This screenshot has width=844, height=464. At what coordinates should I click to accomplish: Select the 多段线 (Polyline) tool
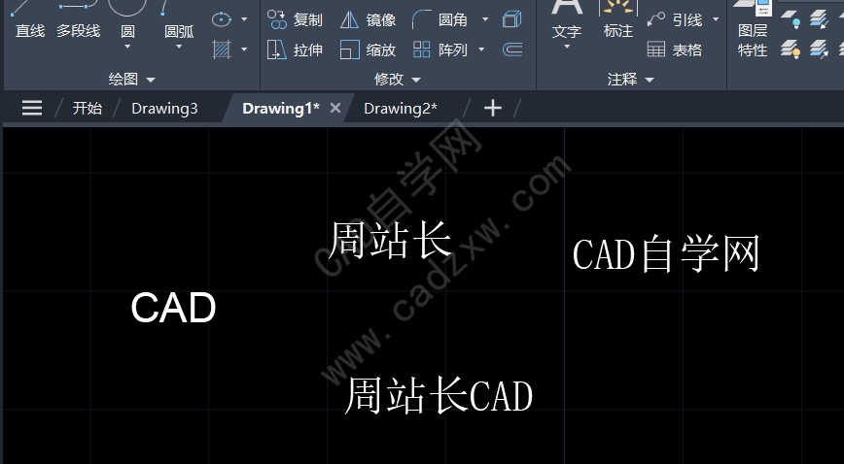coord(78,21)
